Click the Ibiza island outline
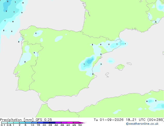The image size is (164, 126). [107, 74]
